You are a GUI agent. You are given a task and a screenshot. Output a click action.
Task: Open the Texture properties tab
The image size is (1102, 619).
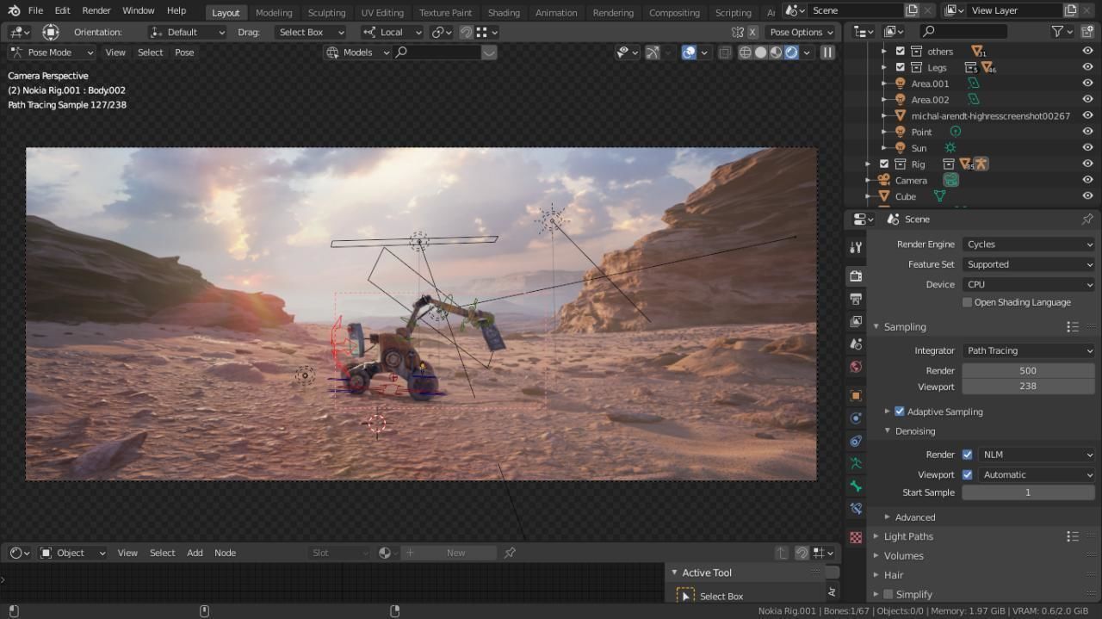pyautogui.click(x=856, y=537)
